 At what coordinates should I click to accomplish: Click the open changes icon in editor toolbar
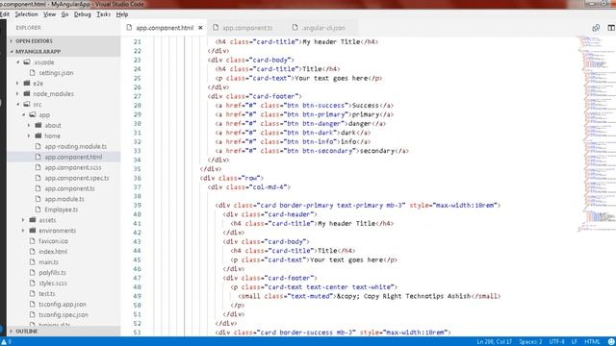tap(596, 28)
